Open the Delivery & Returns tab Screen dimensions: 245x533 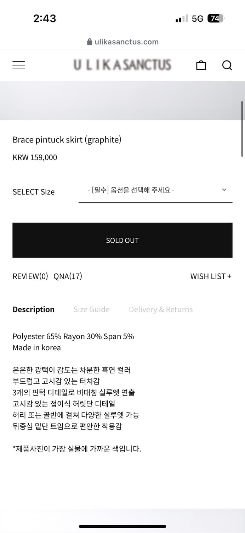click(160, 309)
